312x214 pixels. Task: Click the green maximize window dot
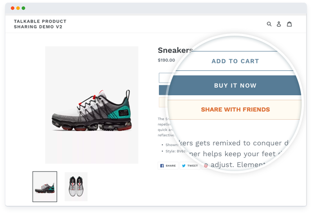pyautogui.click(x=23, y=8)
